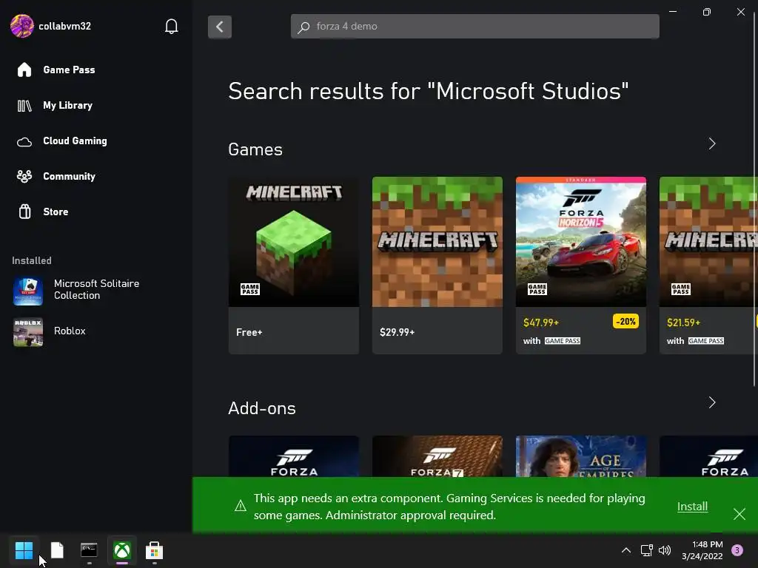758x568 pixels.
Task: Click the Game Pass home icon
Action: [x=24, y=70]
